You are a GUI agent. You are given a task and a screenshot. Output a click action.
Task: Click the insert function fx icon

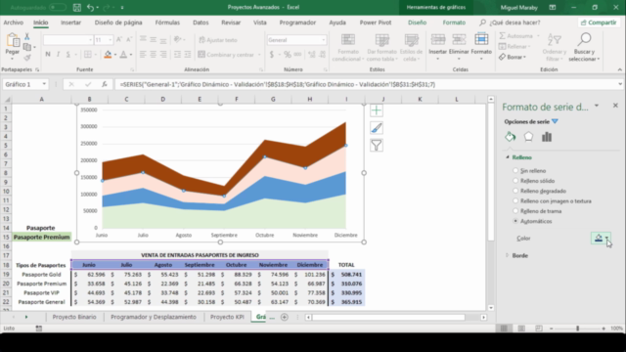105,84
